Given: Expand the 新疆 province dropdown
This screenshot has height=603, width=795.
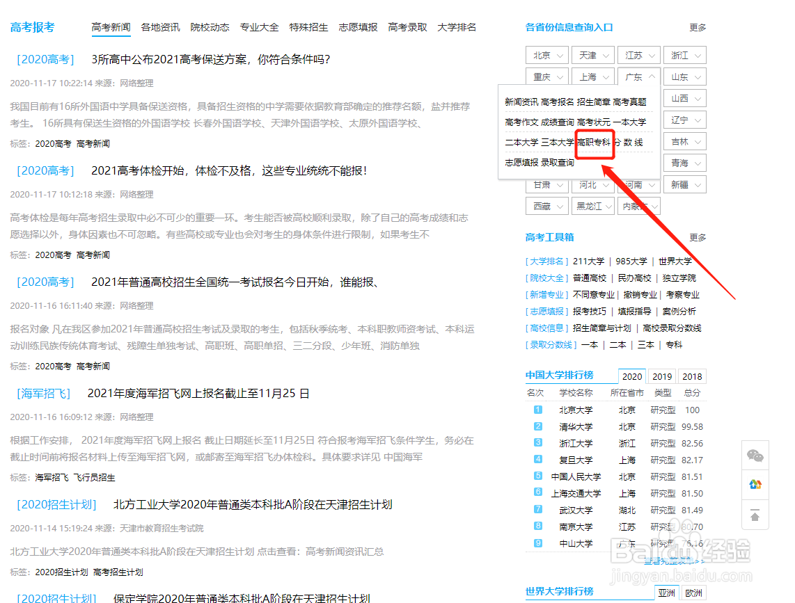Looking at the screenshot, I should coord(684,184).
